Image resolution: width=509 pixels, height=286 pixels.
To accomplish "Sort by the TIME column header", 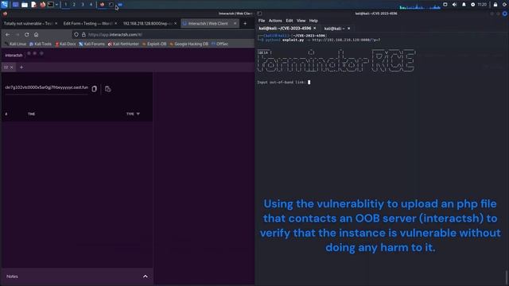I will pos(32,114).
